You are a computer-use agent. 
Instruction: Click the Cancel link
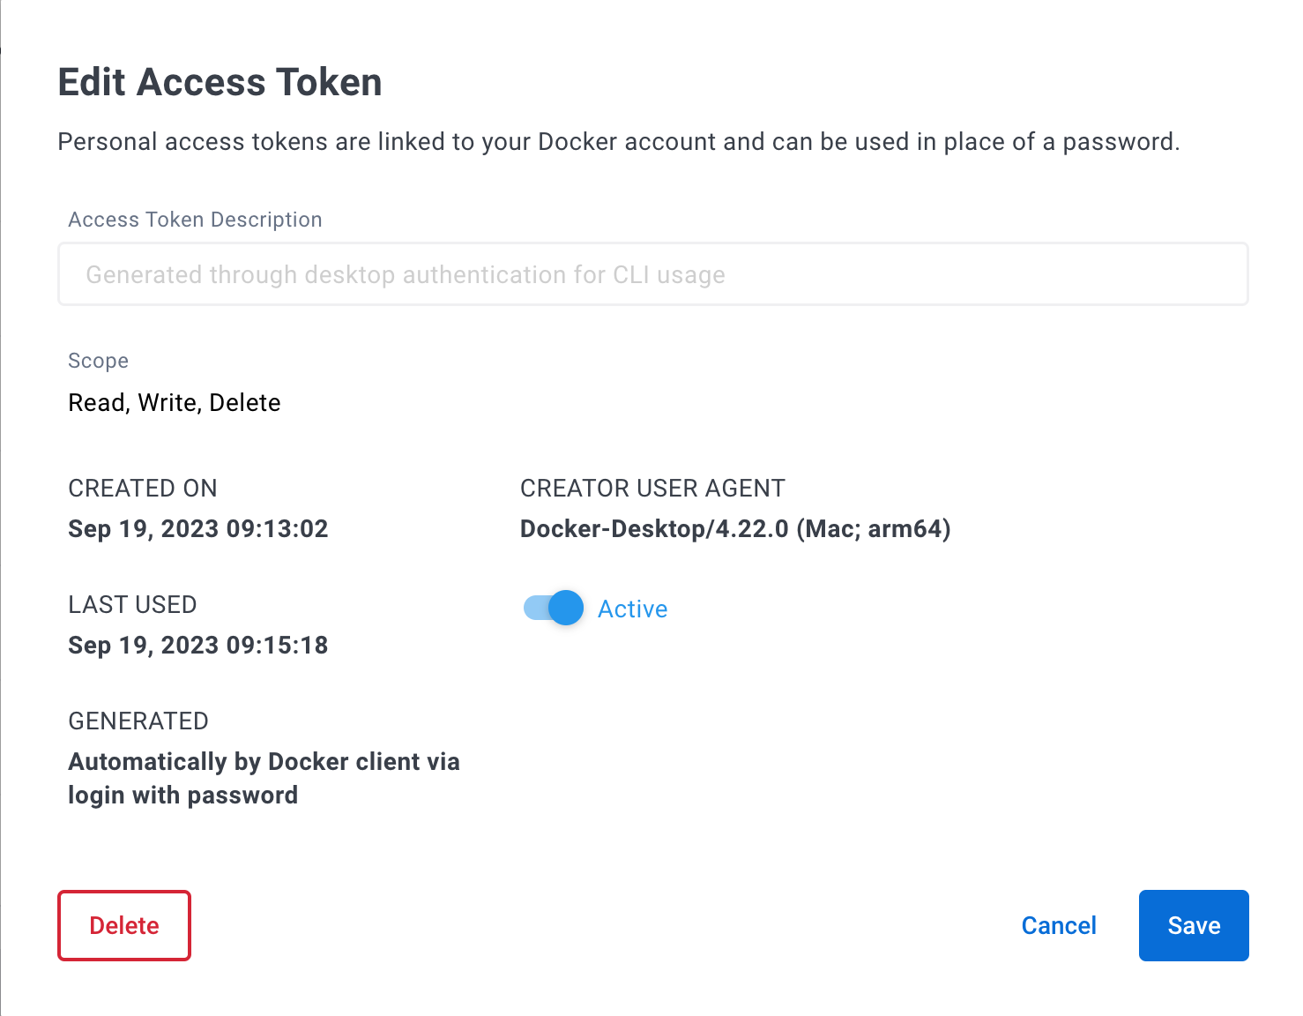click(x=1058, y=925)
